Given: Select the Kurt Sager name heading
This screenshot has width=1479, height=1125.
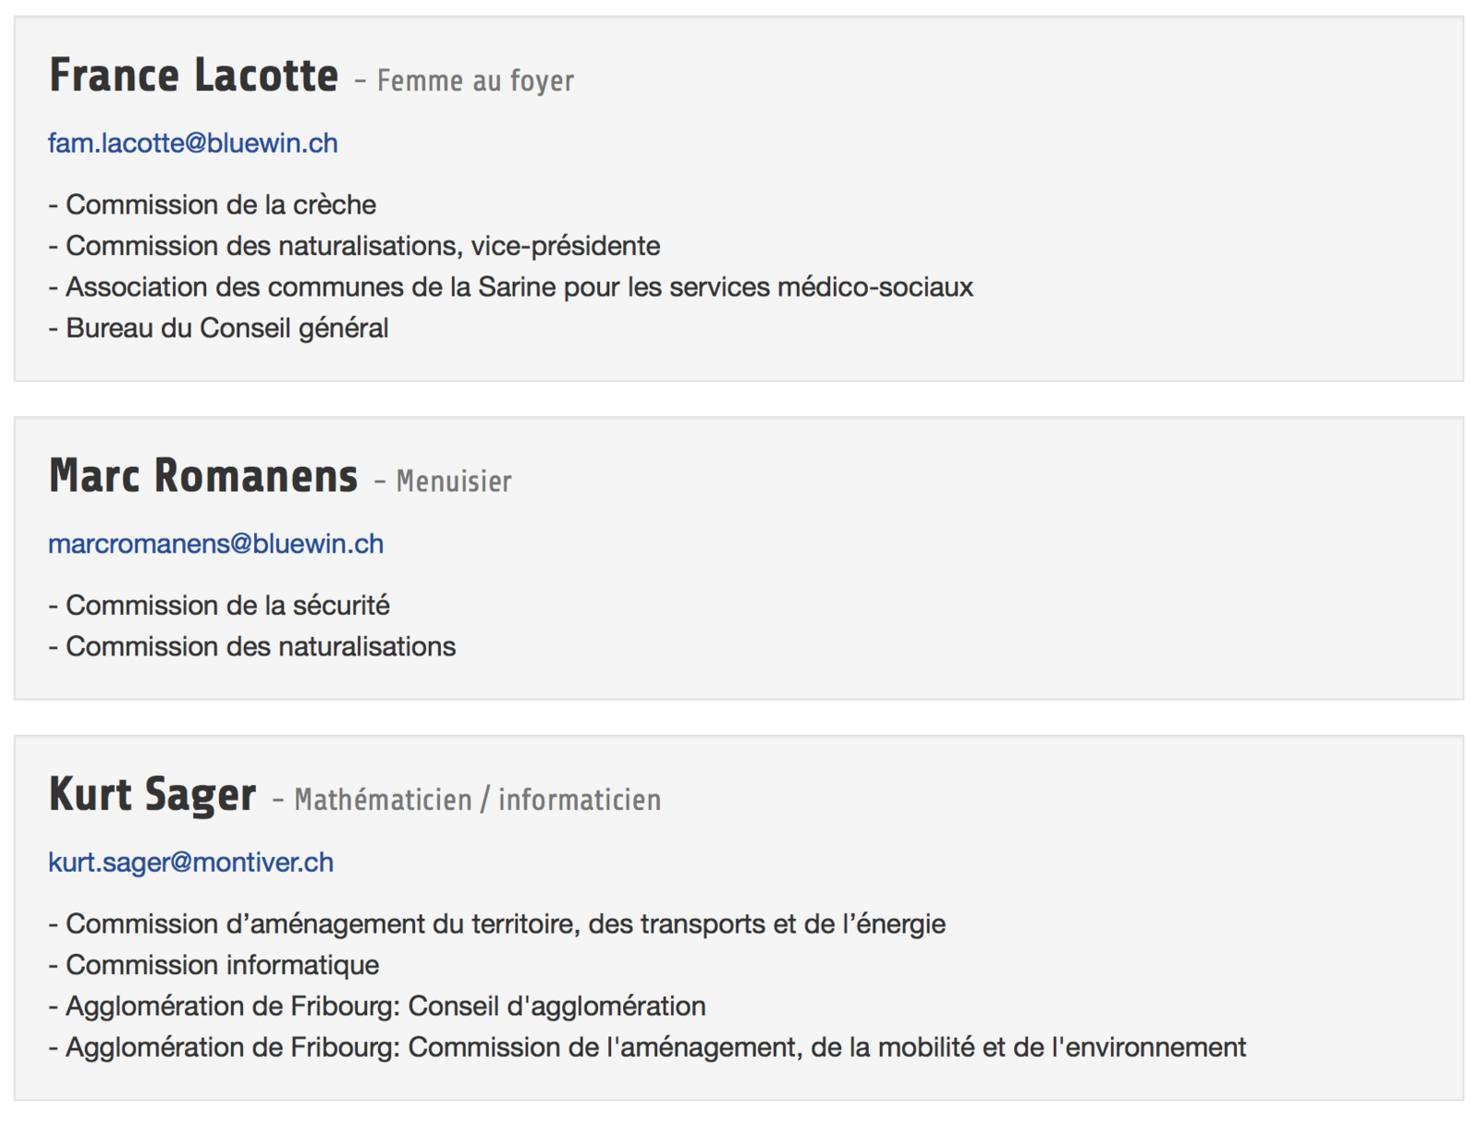Looking at the screenshot, I should coord(152,795).
